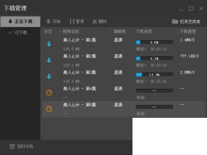Select the row 美人心计 - 第2集
207x155 pixels.
click(123, 60)
